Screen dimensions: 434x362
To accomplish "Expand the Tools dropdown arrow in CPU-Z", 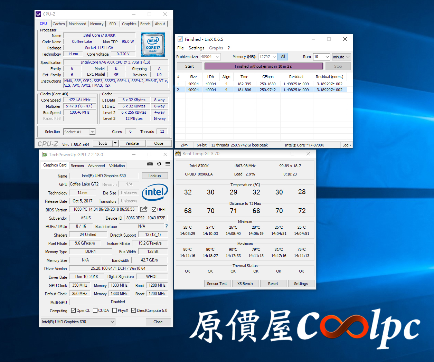I will pos(115,143).
